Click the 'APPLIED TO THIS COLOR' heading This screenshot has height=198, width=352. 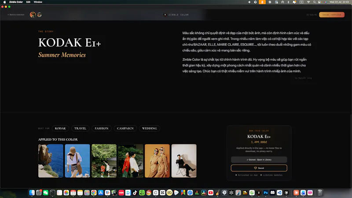coord(58,139)
